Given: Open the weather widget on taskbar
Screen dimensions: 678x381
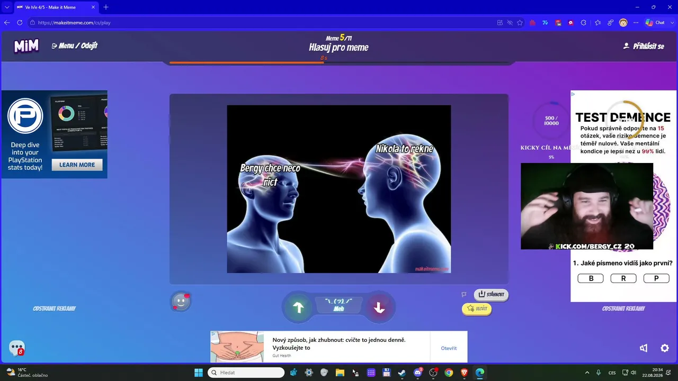Looking at the screenshot, I should click(26, 373).
